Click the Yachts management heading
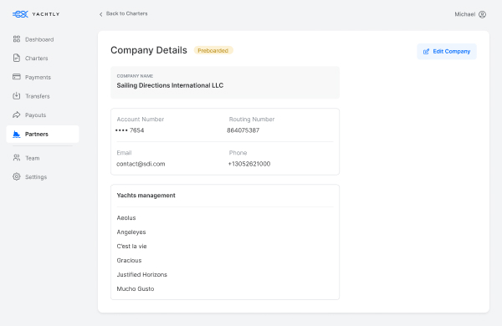This screenshot has height=326, width=502. 146,196
